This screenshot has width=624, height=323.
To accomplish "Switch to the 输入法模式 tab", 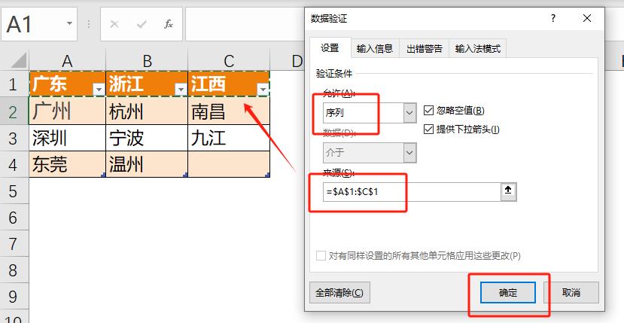I will coord(477,49).
